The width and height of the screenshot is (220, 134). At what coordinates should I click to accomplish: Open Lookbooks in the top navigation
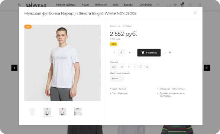click(146, 5)
